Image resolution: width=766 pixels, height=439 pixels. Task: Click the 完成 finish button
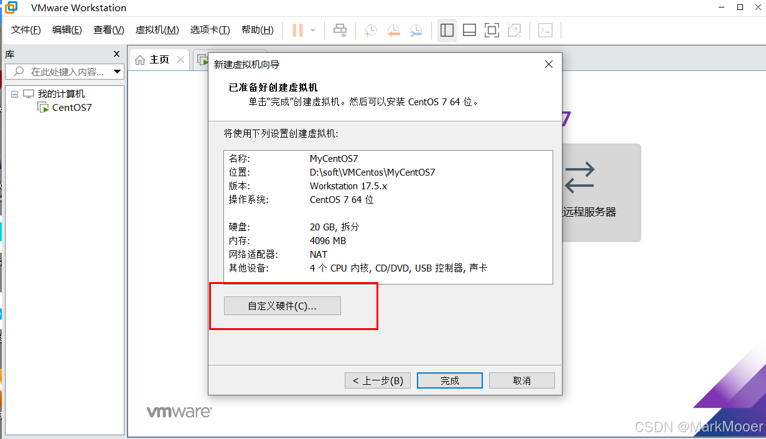point(449,380)
